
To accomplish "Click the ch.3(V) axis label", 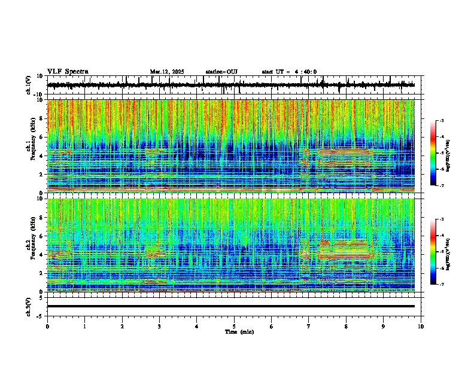I will [29, 307].
